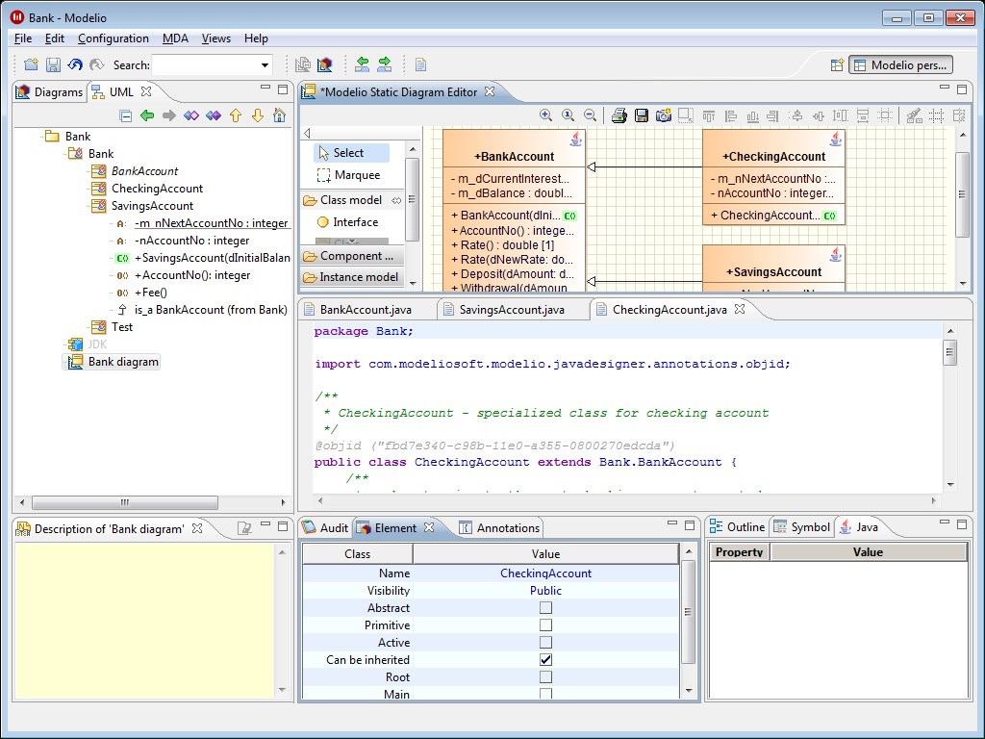
Task: Click the home icon in UML browser toolbar
Action: point(279,115)
